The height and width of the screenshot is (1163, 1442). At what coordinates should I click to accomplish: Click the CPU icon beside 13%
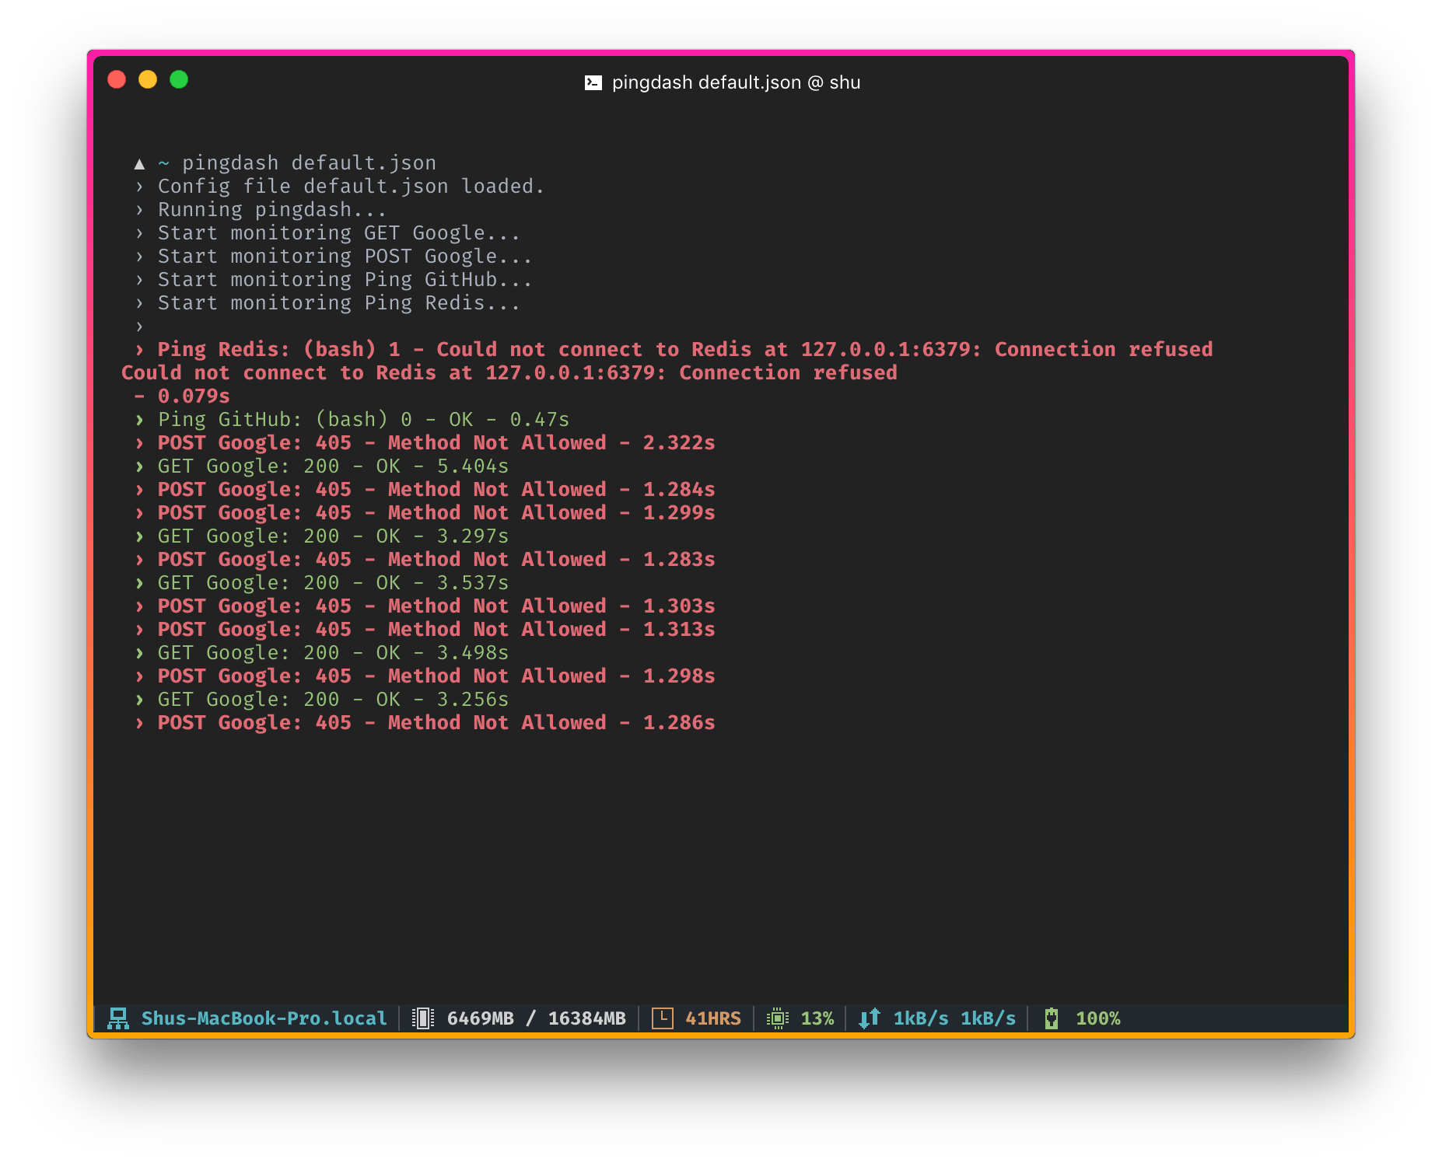(777, 1018)
